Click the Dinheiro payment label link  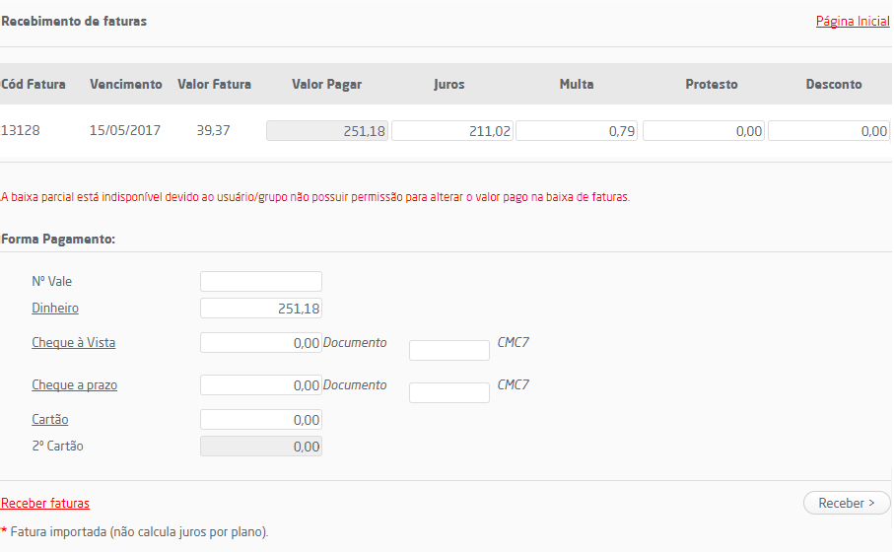55,309
